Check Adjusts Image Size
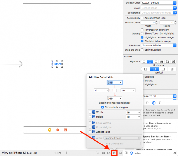Image resolution: width=178 pixels, height=156 pixels. tap(142, 18)
